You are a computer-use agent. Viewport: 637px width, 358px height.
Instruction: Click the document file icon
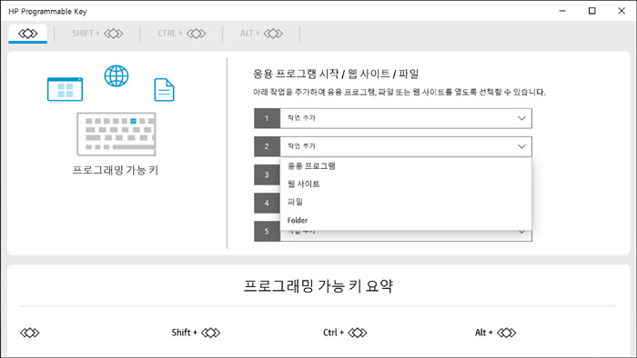click(164, 90)
